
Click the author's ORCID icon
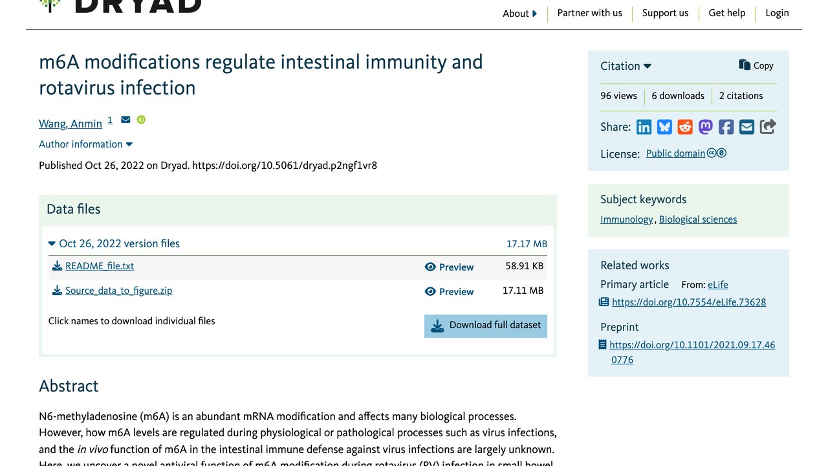coord(141,120)
